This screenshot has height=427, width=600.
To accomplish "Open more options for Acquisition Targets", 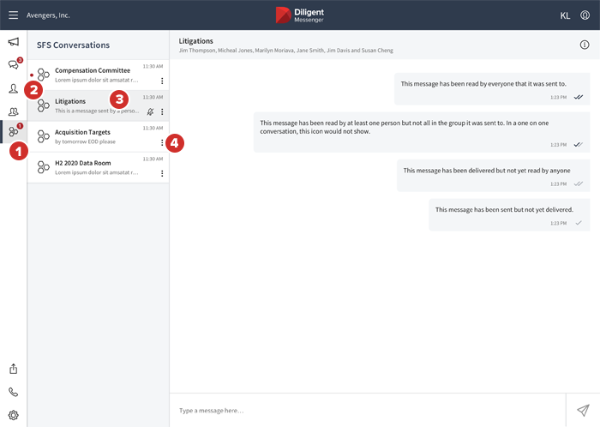I will [x=162, y=142].
